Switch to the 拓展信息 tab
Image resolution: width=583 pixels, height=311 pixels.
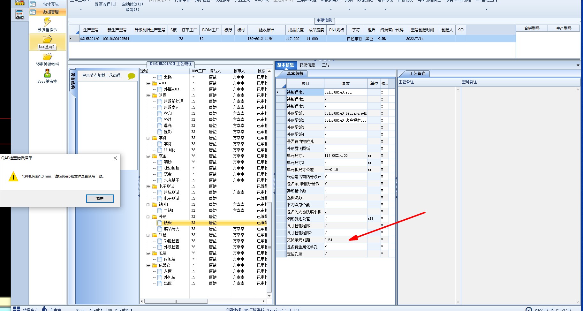tap(307, 65)
